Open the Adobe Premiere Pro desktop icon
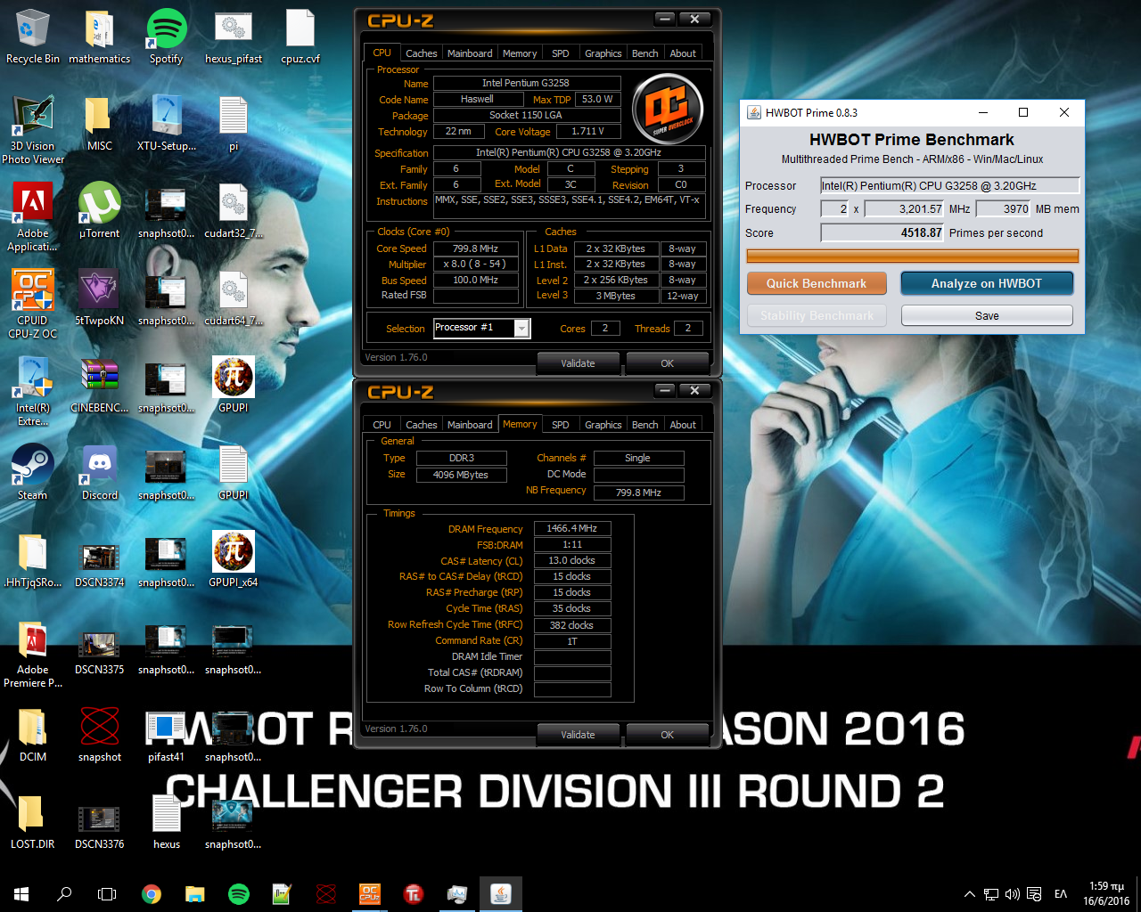 pos(33,654)
